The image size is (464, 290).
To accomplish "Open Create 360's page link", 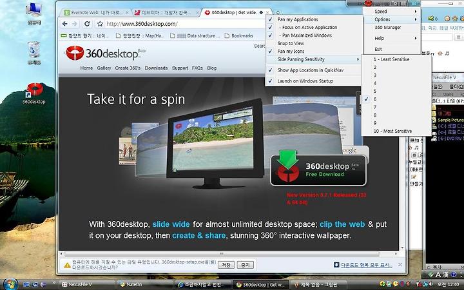I will coord(128,68).
